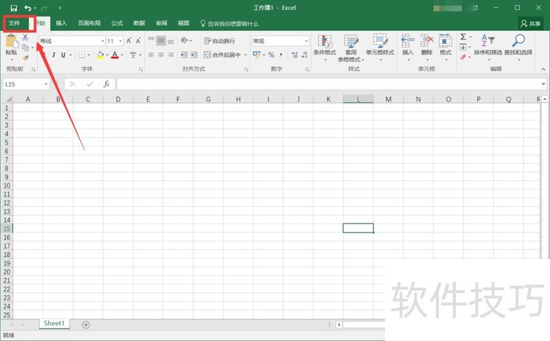
Task: Toggle center horizontal alignment
Action: [x=161, y=55]
